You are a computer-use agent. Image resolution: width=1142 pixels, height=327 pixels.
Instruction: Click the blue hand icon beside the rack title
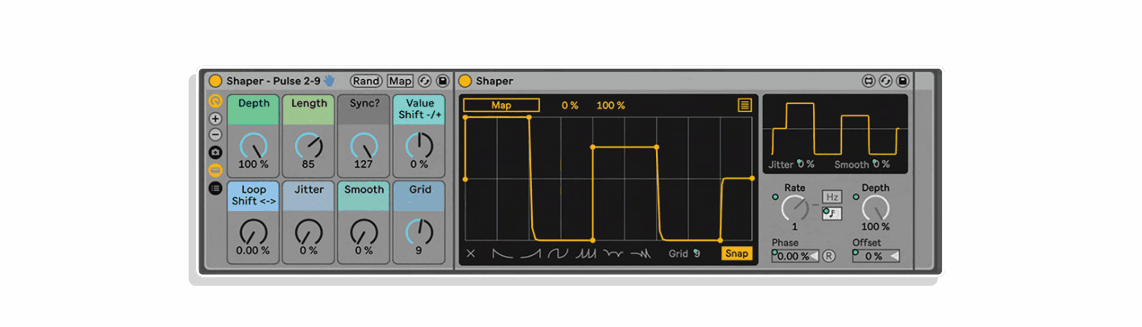pos(329,81)
